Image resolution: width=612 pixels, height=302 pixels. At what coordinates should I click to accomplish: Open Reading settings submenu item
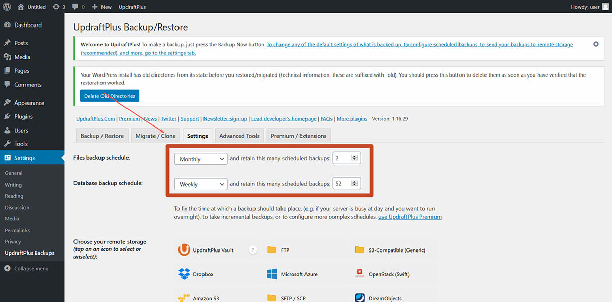point(14,196)
